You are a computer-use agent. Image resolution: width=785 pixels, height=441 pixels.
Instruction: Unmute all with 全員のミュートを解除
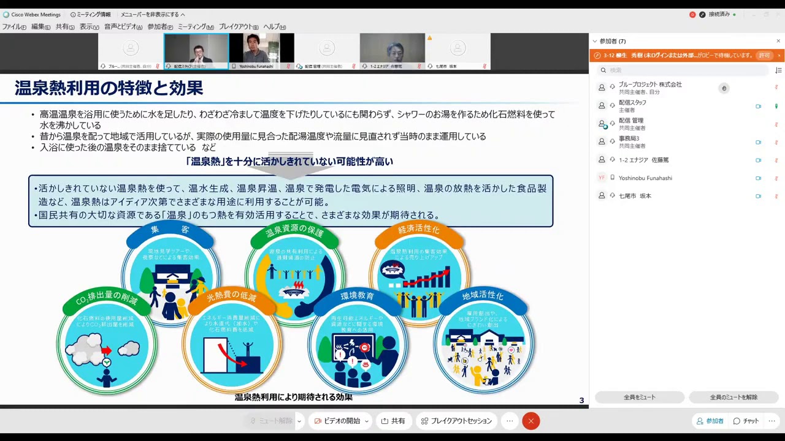[733, 397]
